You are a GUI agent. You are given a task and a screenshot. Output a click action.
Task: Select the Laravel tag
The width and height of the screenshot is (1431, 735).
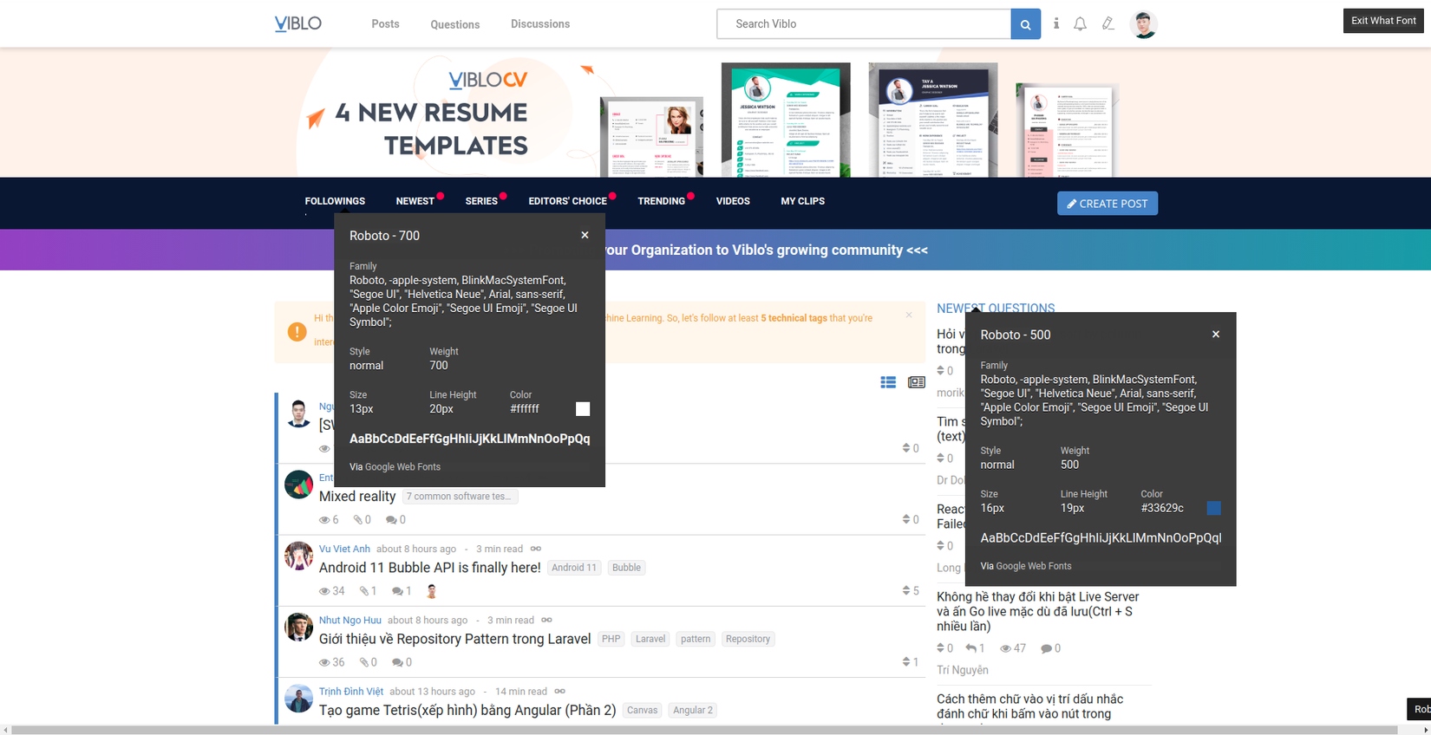[650, 639]
